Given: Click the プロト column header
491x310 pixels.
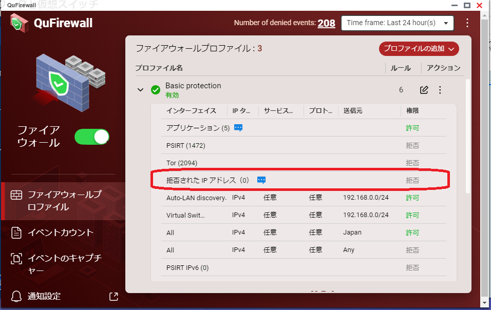Looking at the screenshot, I should 320,111.
